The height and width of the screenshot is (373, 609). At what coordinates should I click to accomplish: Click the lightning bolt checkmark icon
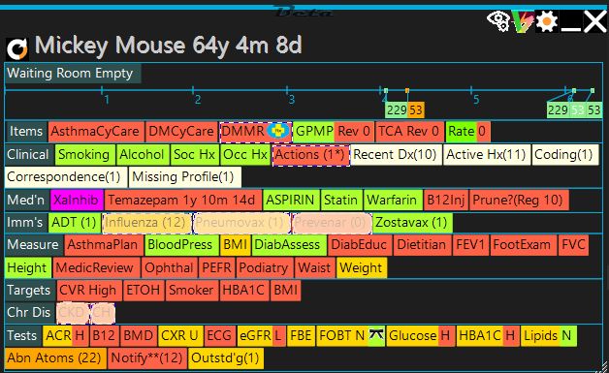[523, 21]
